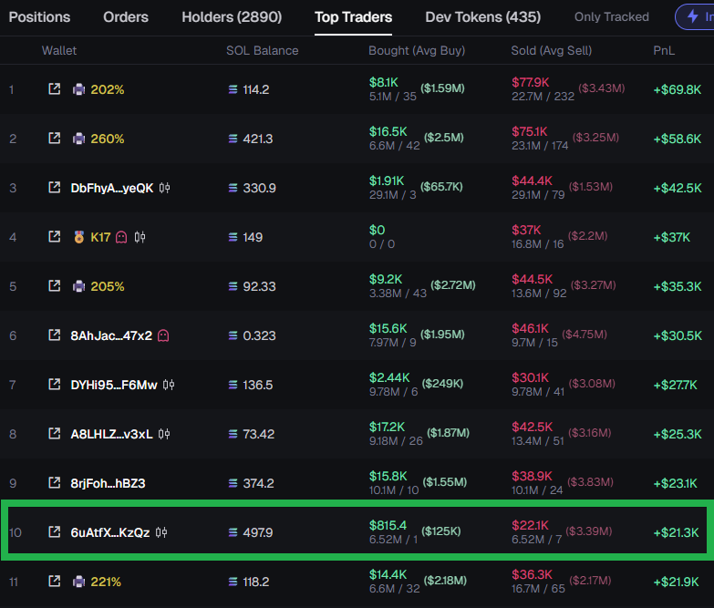Viewport: 714px width, 608px height.
Task: Click candlestick chart icon beside A8LHLZ...v3xL
Action: click(164, 434)
